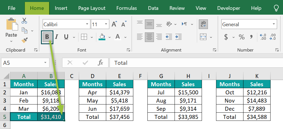Viewport: 283px width, 129px height.
Task: Open Alignment group dialog launcher
Action: click(215, 50)
